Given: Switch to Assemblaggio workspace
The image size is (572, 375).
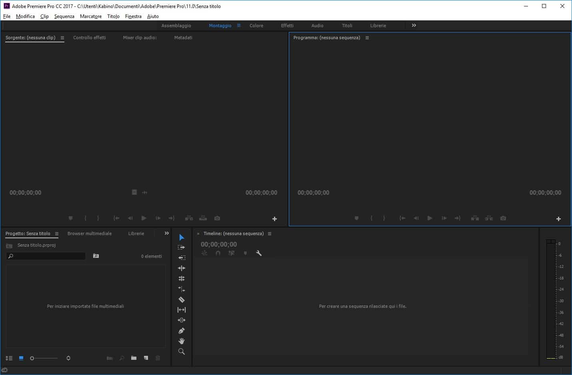Looking at the screenshot, I should tap(176, 26).
